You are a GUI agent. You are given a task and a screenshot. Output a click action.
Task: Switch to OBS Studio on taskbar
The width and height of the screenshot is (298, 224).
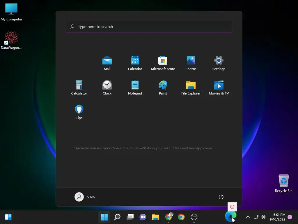pyautogui.click(x=194, y=217)
